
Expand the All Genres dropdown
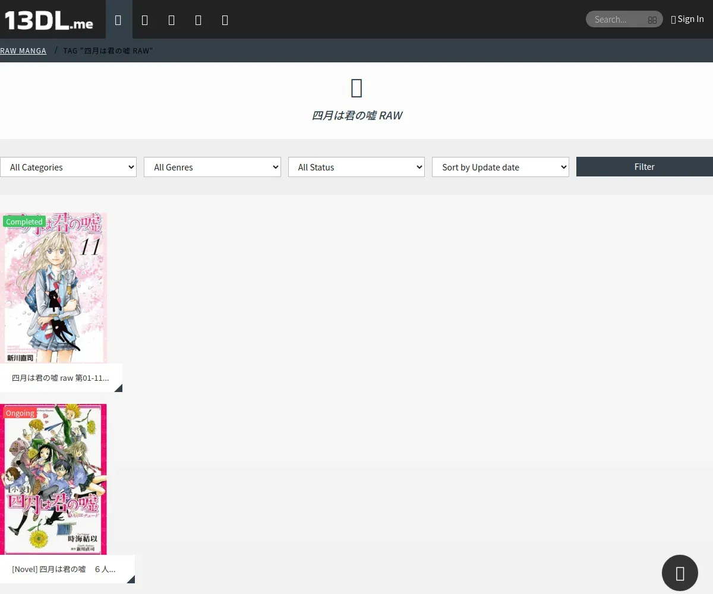click(x=212, y=167)
